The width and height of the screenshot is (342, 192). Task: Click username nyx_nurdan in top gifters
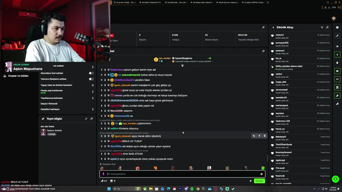tap(165, 58)
